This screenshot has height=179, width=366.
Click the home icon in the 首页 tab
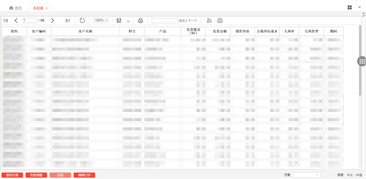coord(11,8)
